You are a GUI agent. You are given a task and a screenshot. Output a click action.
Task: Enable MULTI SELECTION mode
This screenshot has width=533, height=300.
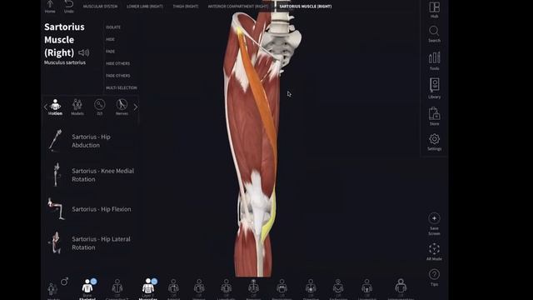pos(122,87)
